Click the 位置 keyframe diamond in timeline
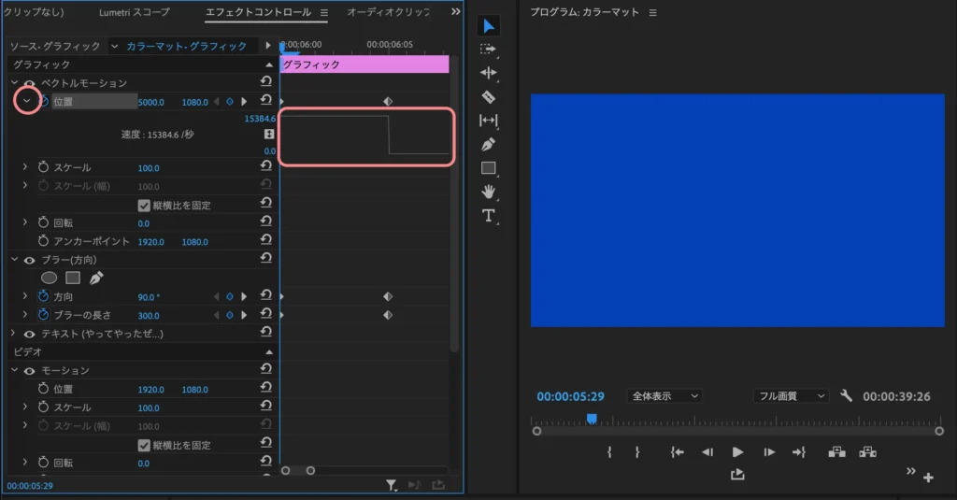Viewport: 957px width, 500px height. (x=388, y=101)
